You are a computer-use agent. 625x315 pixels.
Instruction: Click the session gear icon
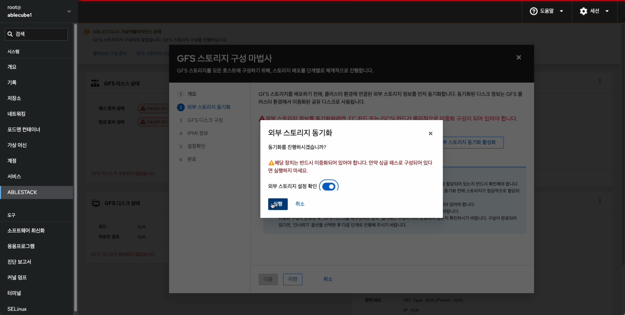click(x=583, y=11)
